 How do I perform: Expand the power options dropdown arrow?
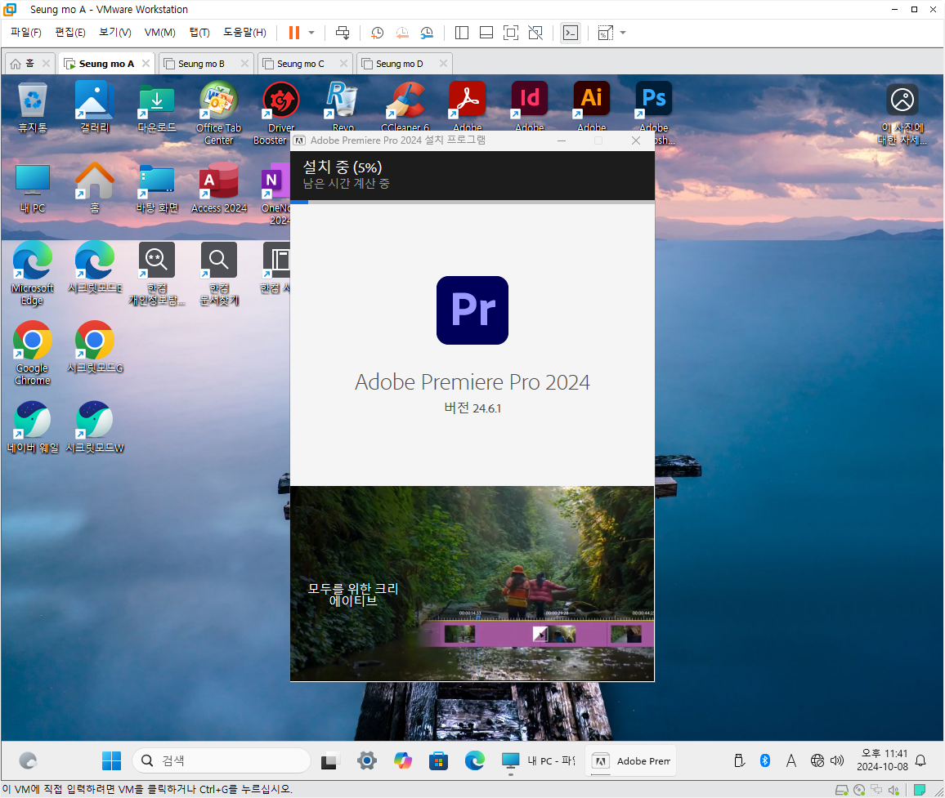pyautogui.click(x=311, y=33)
